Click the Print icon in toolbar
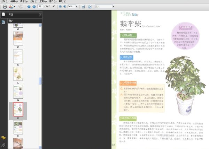The width and height of the screenshot is (209, 149). tap(5, 7)
